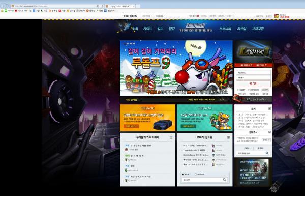The width and height of the screenshot is (305, 197).
Task: Click the plus icon beside news header
Action: pyautogui.click(x=269, y=109)
